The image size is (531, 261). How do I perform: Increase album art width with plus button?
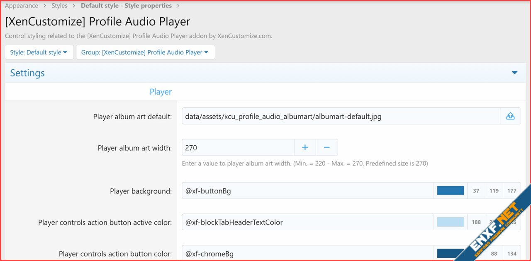point(305,147)
